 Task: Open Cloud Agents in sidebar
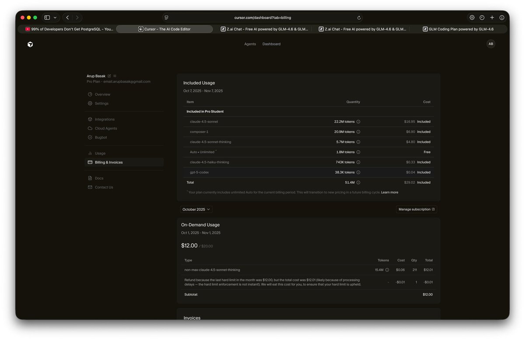coord(124,128)
